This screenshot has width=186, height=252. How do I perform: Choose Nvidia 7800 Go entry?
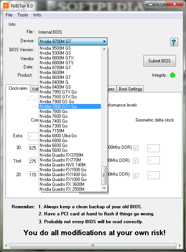coord(70,111)
